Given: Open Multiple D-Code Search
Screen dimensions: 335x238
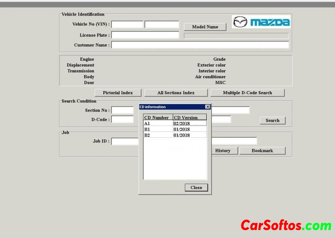Looking at the screenshot, I should point(247,93).
